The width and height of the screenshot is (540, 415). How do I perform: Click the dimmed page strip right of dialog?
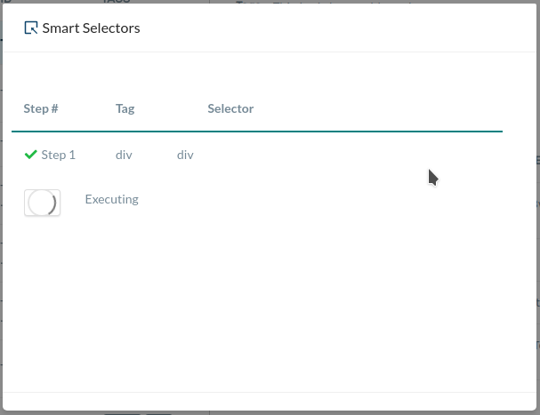point(536,267)
